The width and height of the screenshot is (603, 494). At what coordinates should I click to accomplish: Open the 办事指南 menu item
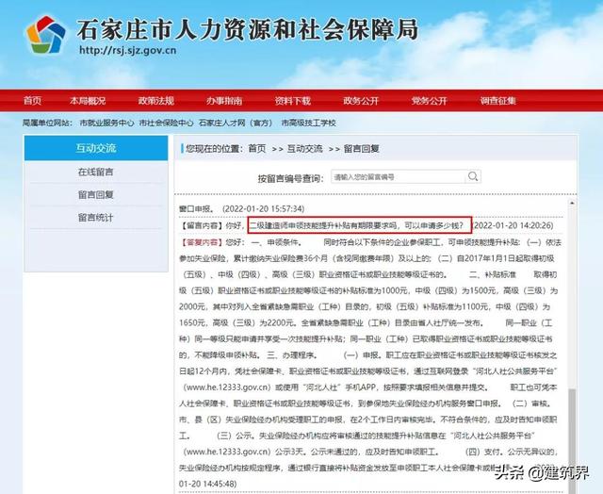(224, 101)
